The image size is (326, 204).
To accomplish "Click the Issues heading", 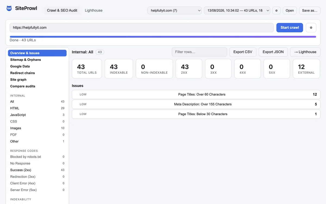I will 77,86.
